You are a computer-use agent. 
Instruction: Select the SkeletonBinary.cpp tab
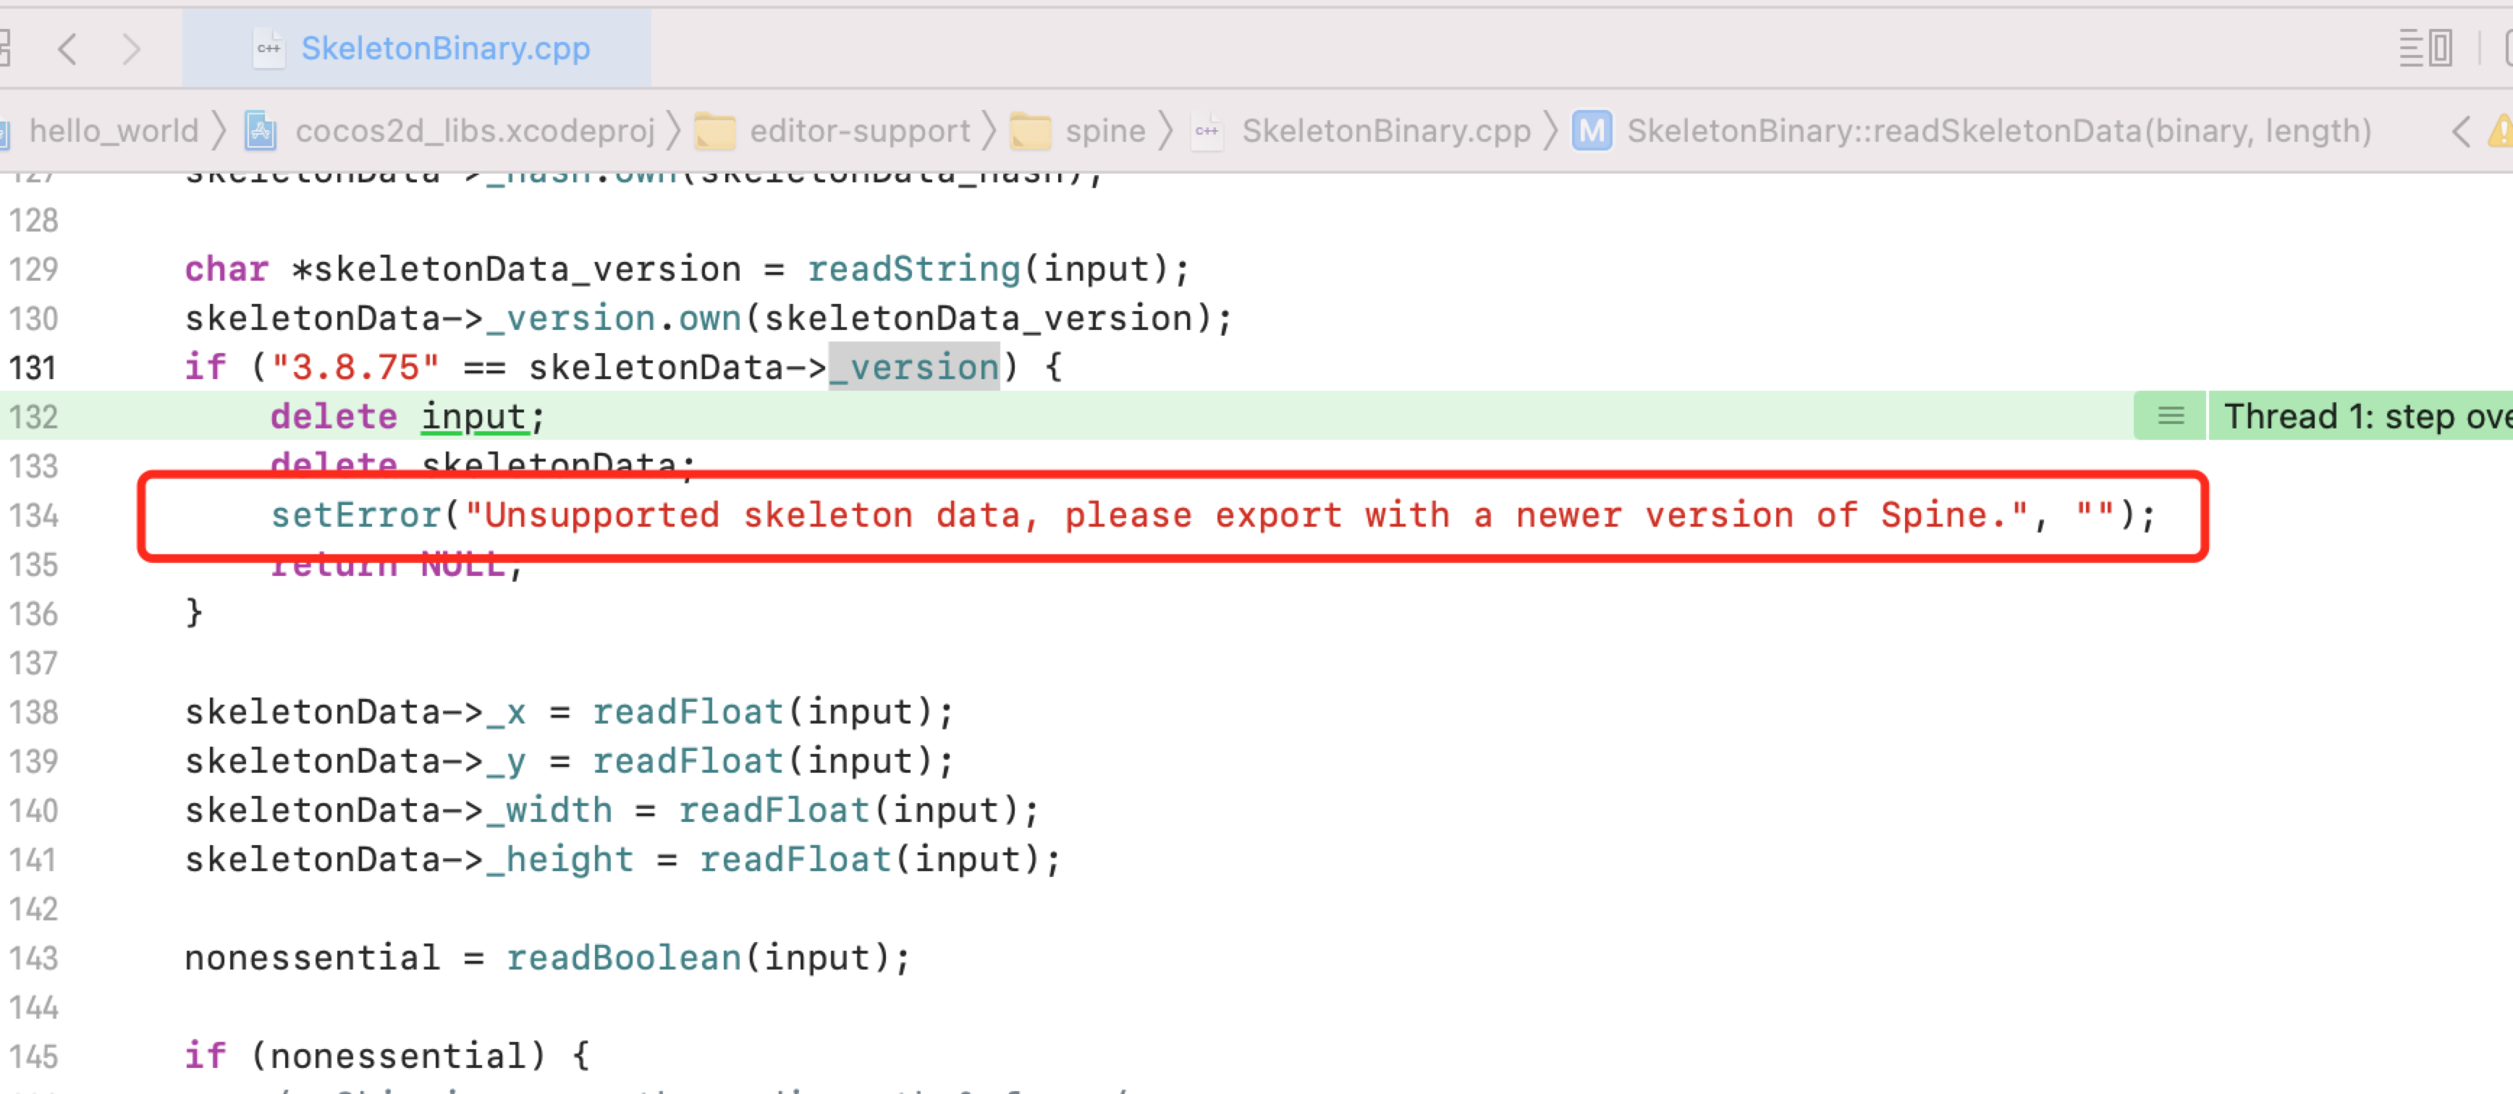point(445,48)
